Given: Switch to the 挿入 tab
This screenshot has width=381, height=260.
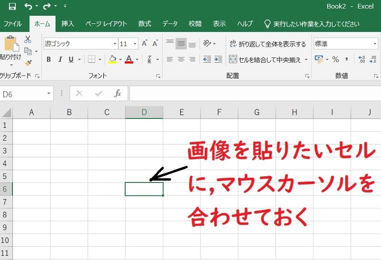Looking at the screenshot, I should click(68, 24).
